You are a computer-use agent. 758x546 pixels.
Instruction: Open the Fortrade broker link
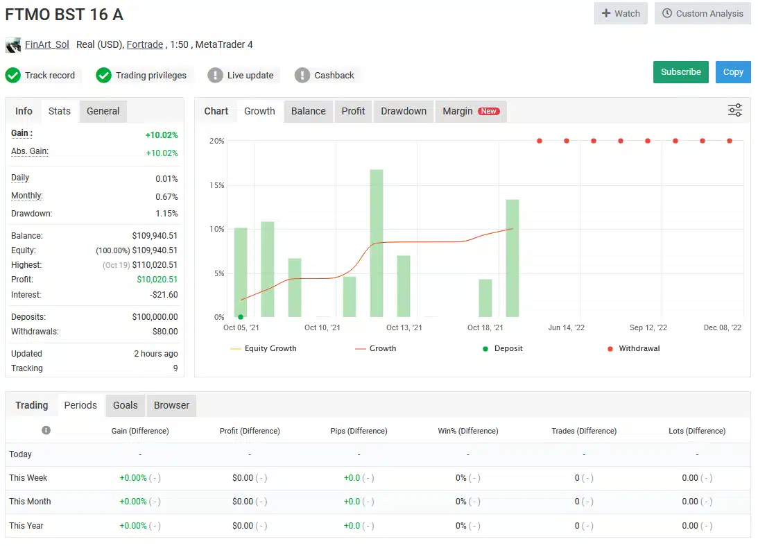click(144, 44)
